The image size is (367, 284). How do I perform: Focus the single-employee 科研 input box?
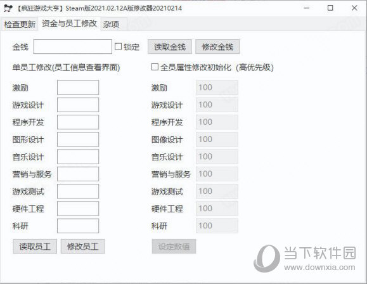click(x=78, y=226)
